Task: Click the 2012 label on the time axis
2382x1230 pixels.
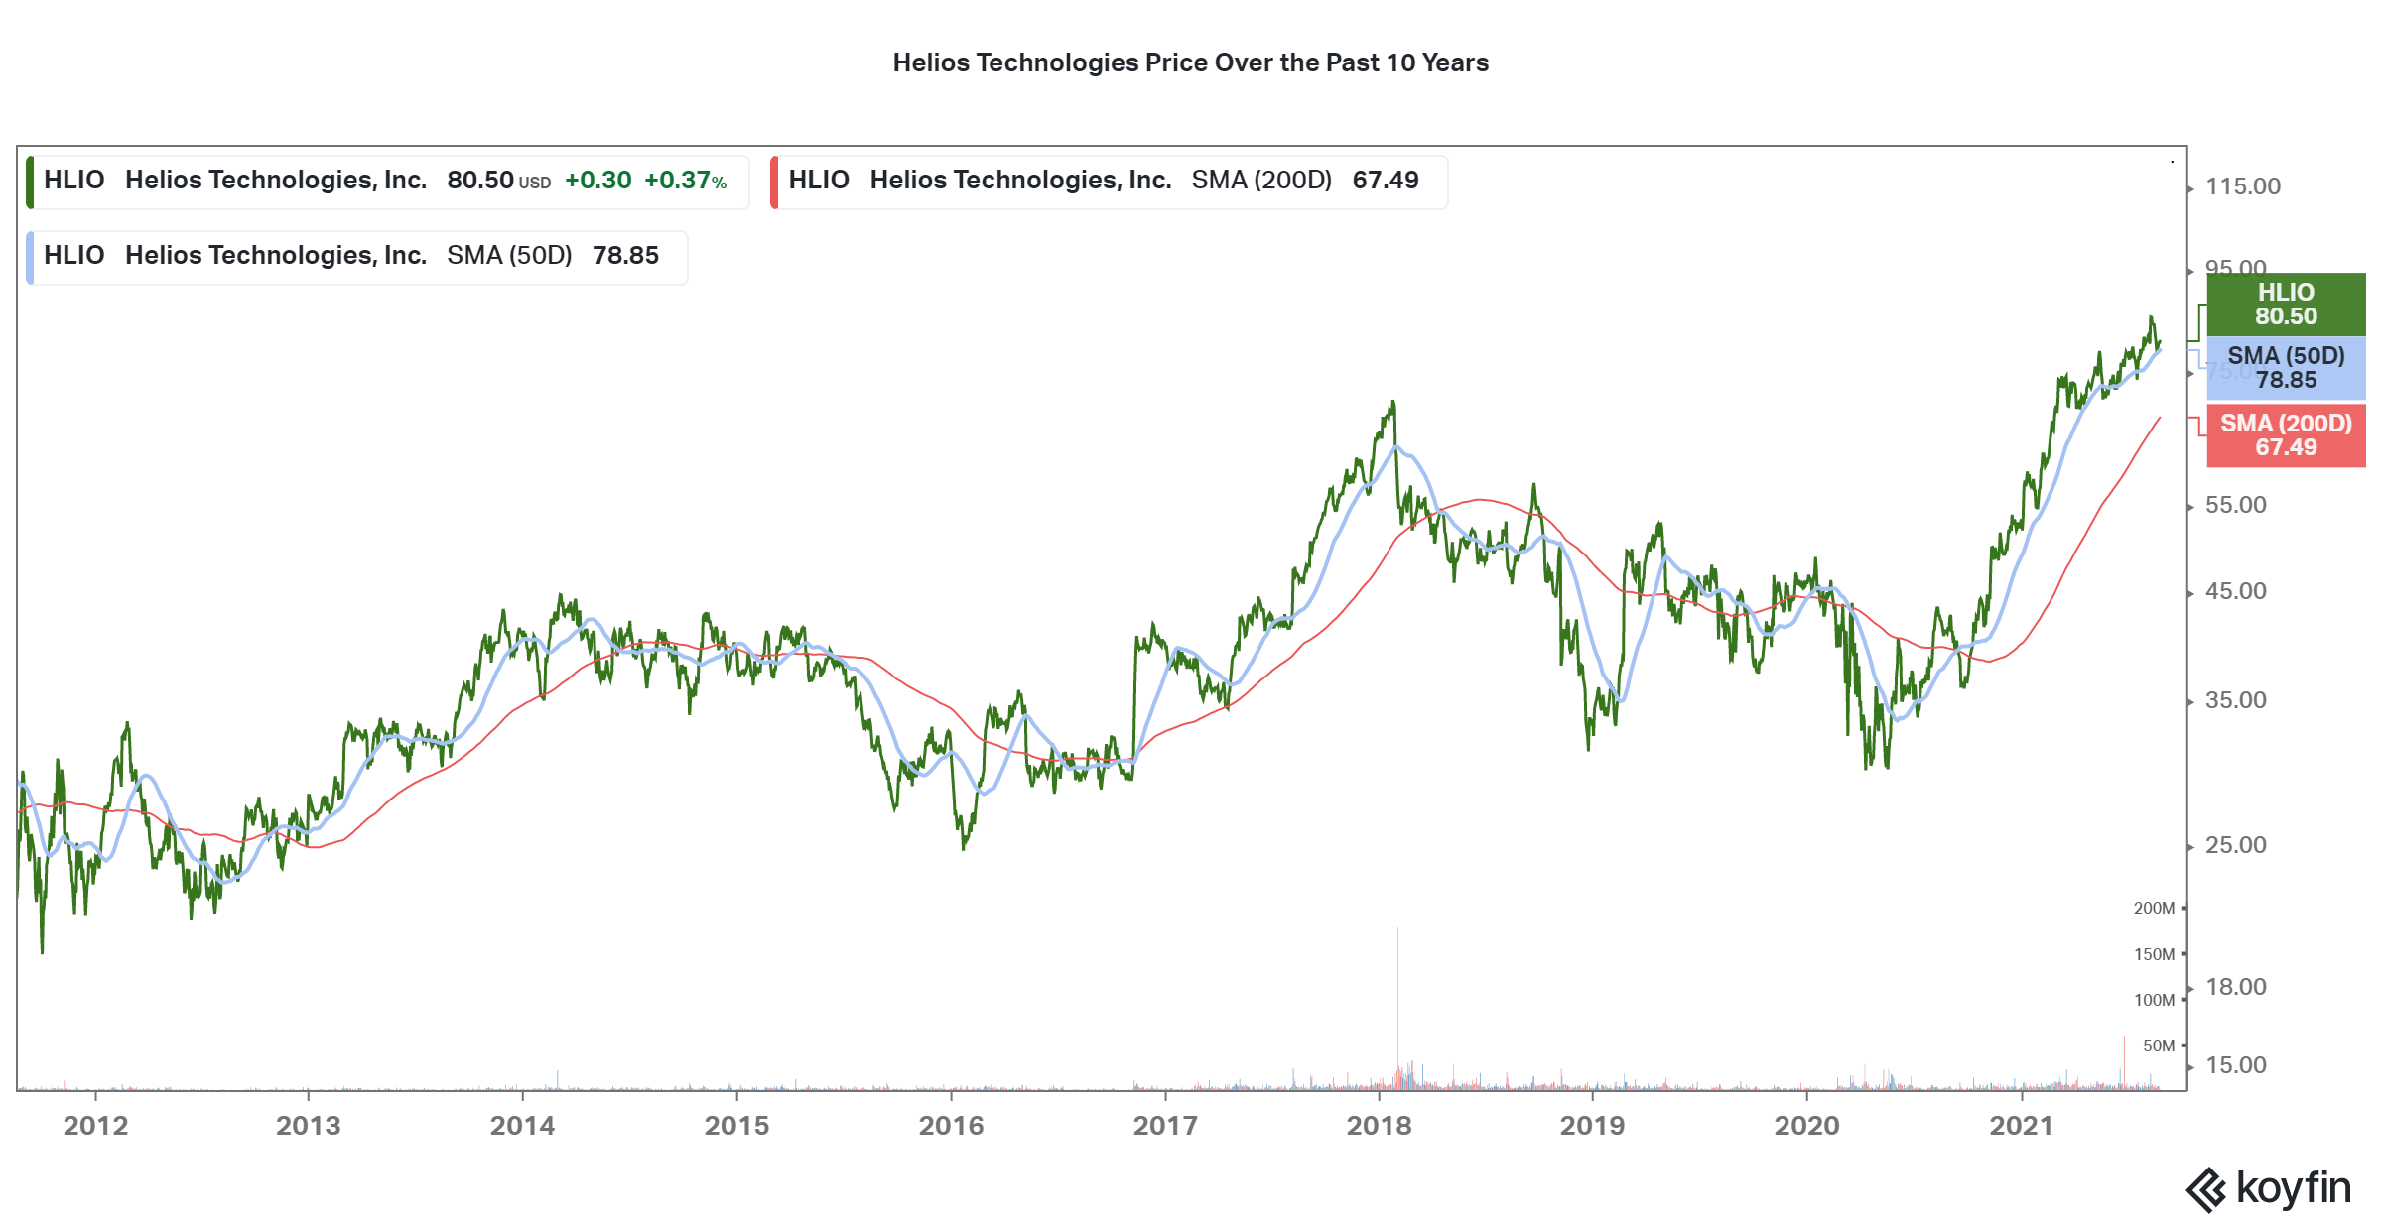Action: (95, 1126)
